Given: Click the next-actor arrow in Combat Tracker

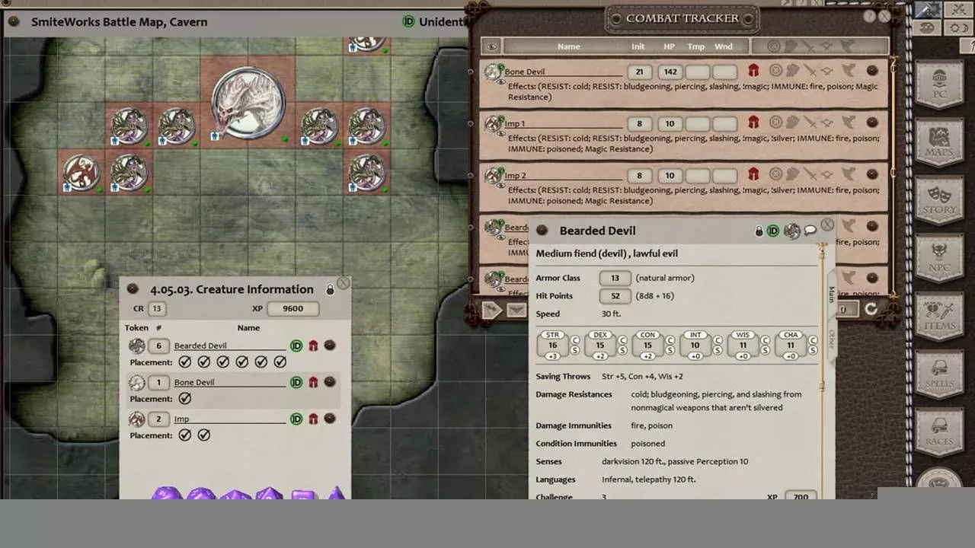Looking at the screenshot, I should (x=492, y=309).
